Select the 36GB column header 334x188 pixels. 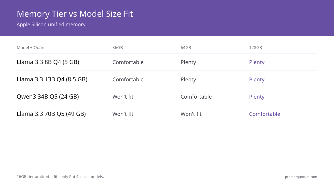point(117,48)
